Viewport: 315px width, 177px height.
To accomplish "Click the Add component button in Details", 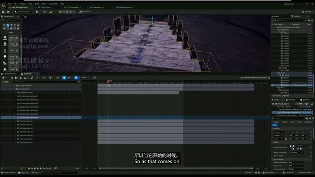I will tap(299, 104).
